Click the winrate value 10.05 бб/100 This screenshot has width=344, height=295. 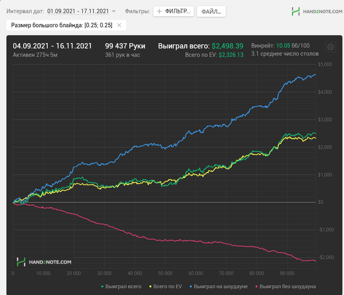pos(293,46)
